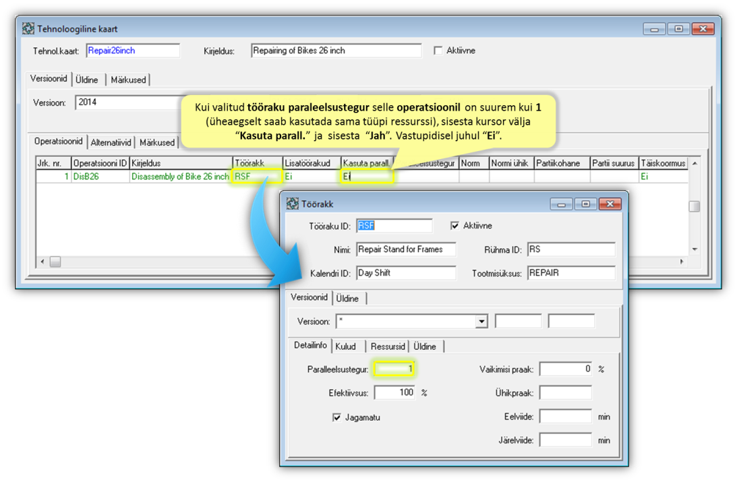Image resolution: width=737 pixels, height=482 pixels.
Task: Open the top Märkused tab beside Üldine
Action: click(x=128, y=80)
